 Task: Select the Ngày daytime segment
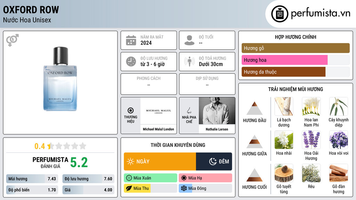point(160,161)
